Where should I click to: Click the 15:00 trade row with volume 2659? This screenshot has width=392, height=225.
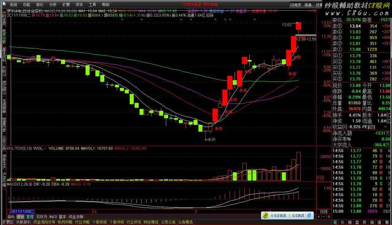[x=362, y=211]
